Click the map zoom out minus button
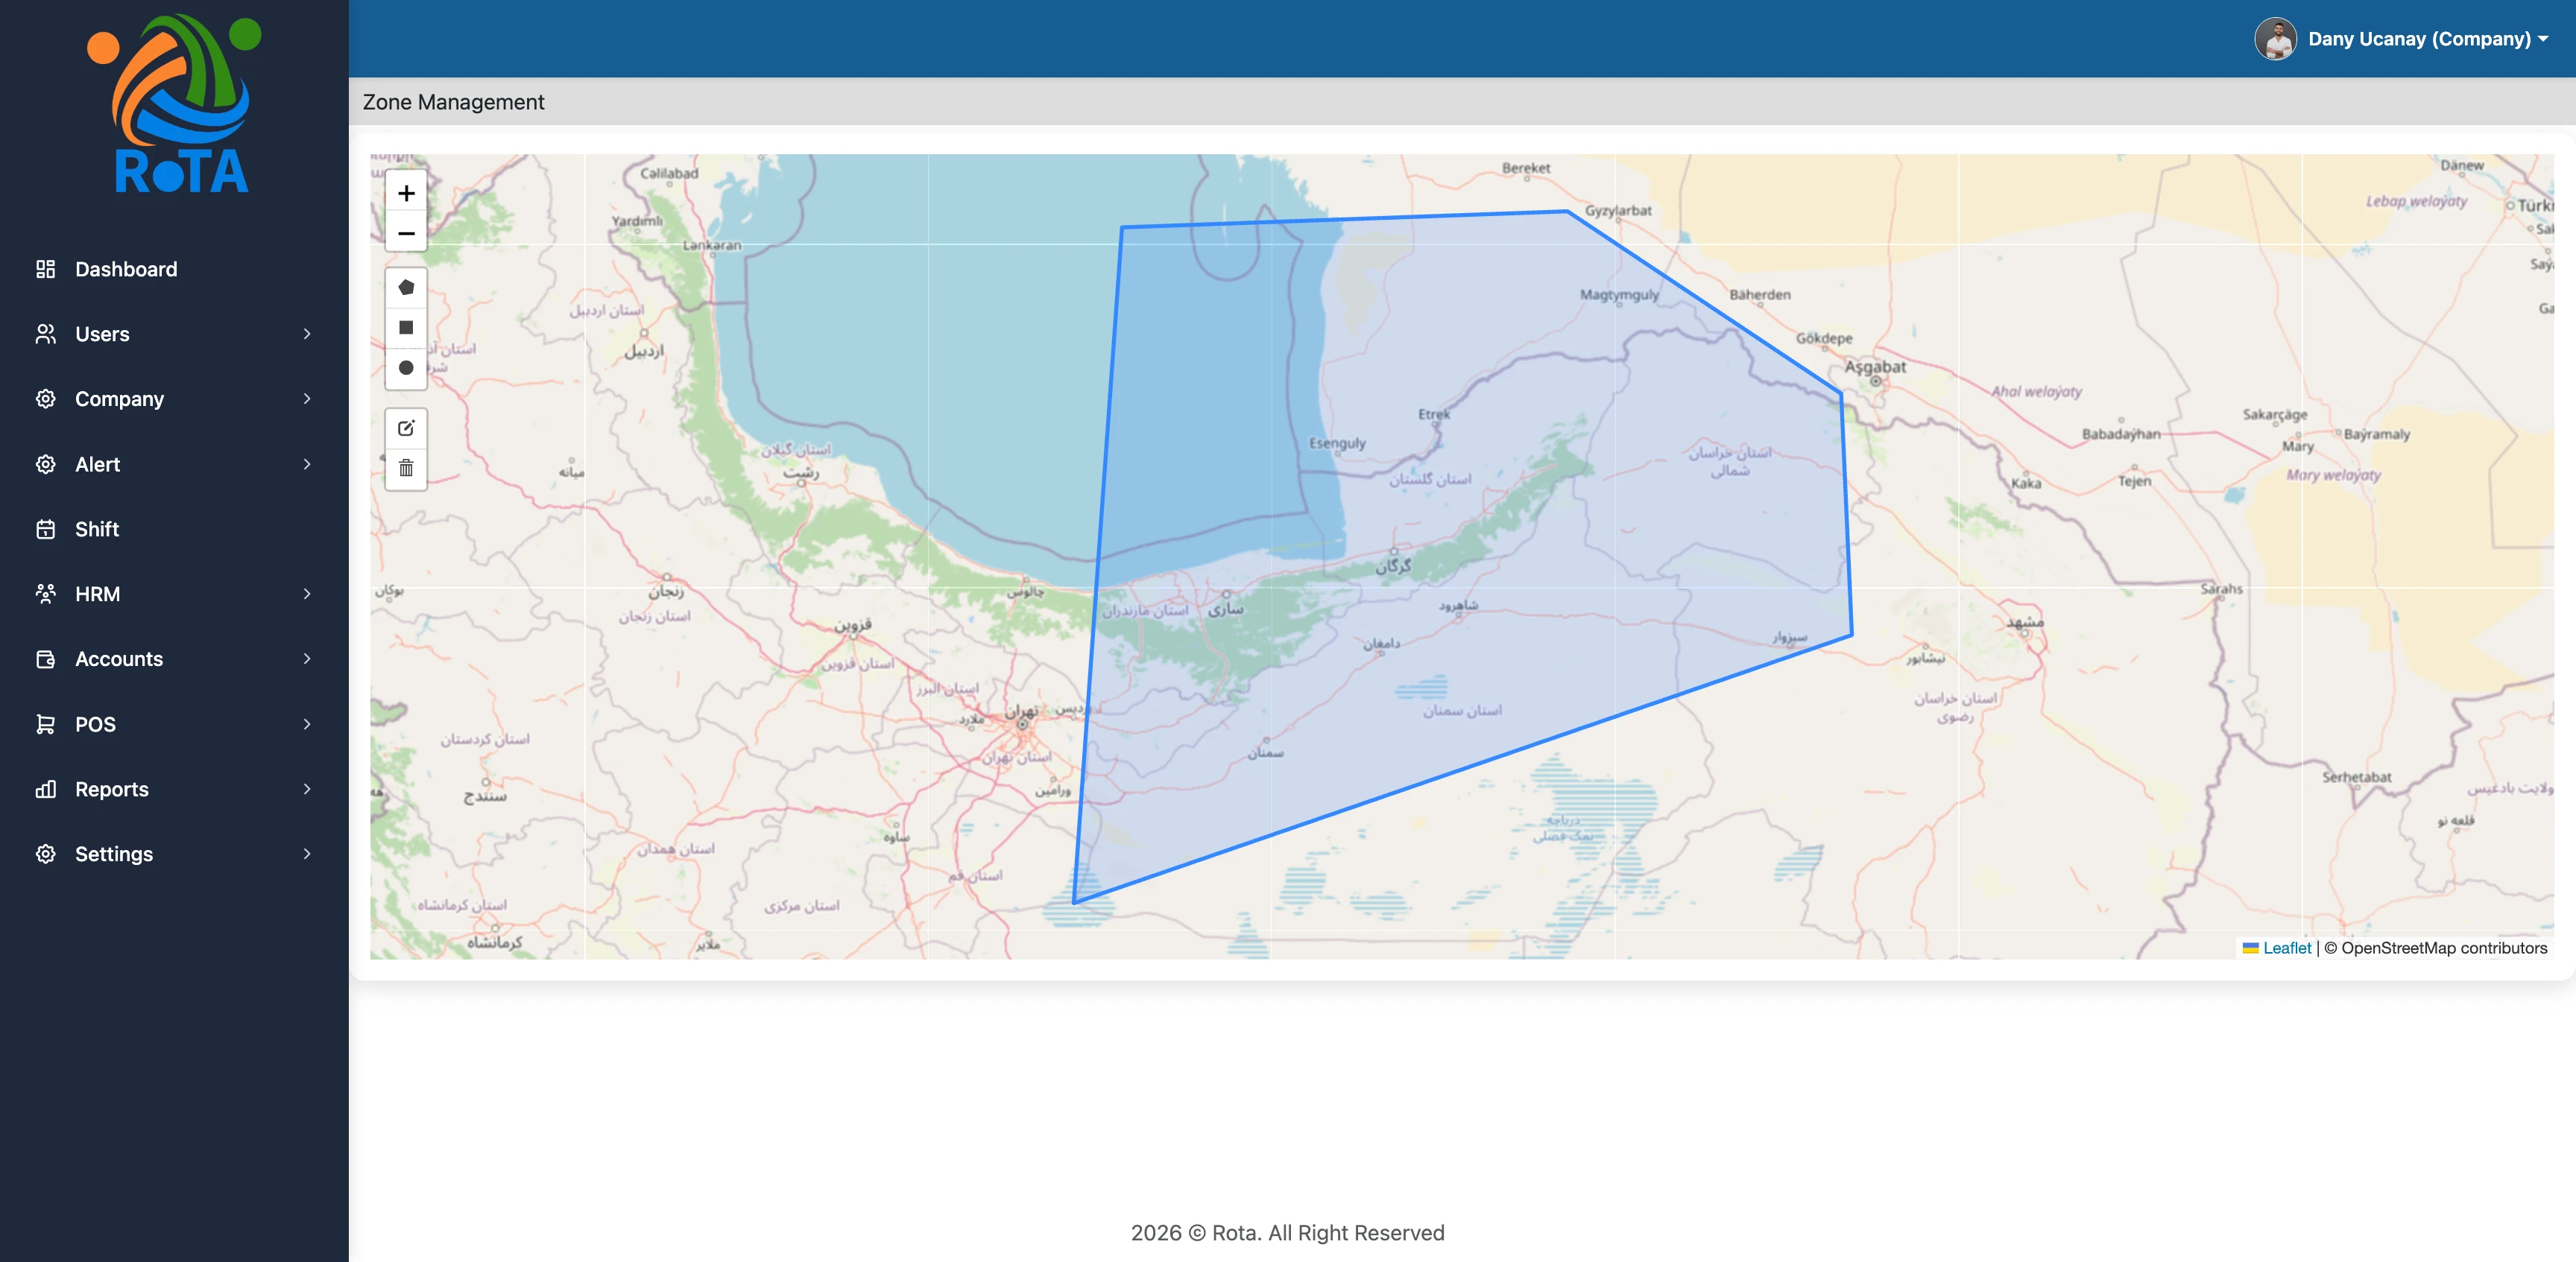The width and height of the screenshot is (2576, 1262). (406, 233)
